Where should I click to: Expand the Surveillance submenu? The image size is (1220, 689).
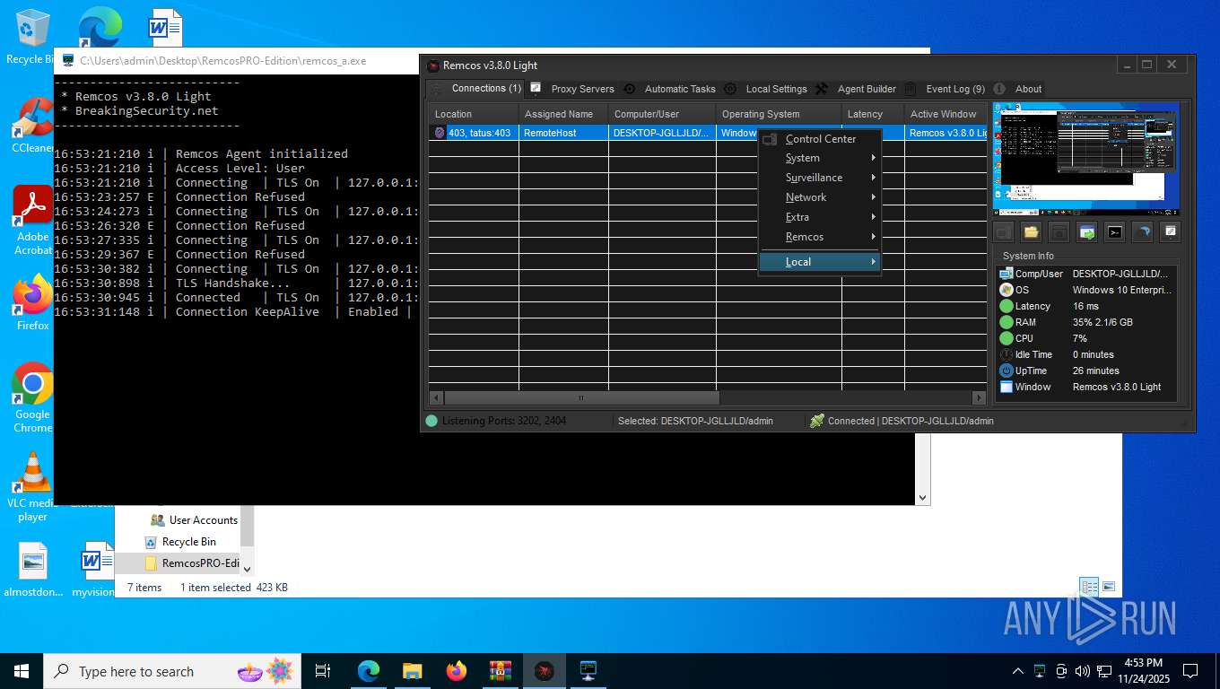(x=820, y=178)
